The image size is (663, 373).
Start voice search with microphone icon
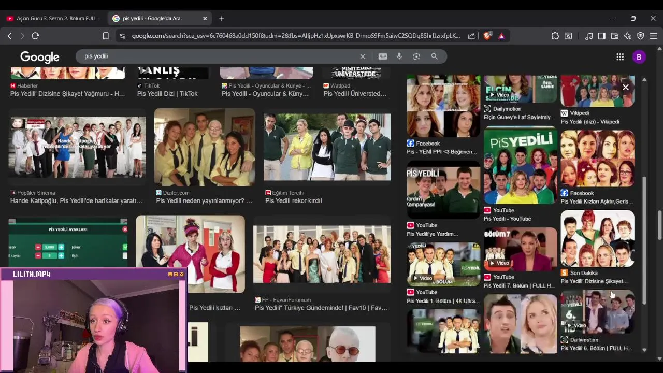coord(399,56)
